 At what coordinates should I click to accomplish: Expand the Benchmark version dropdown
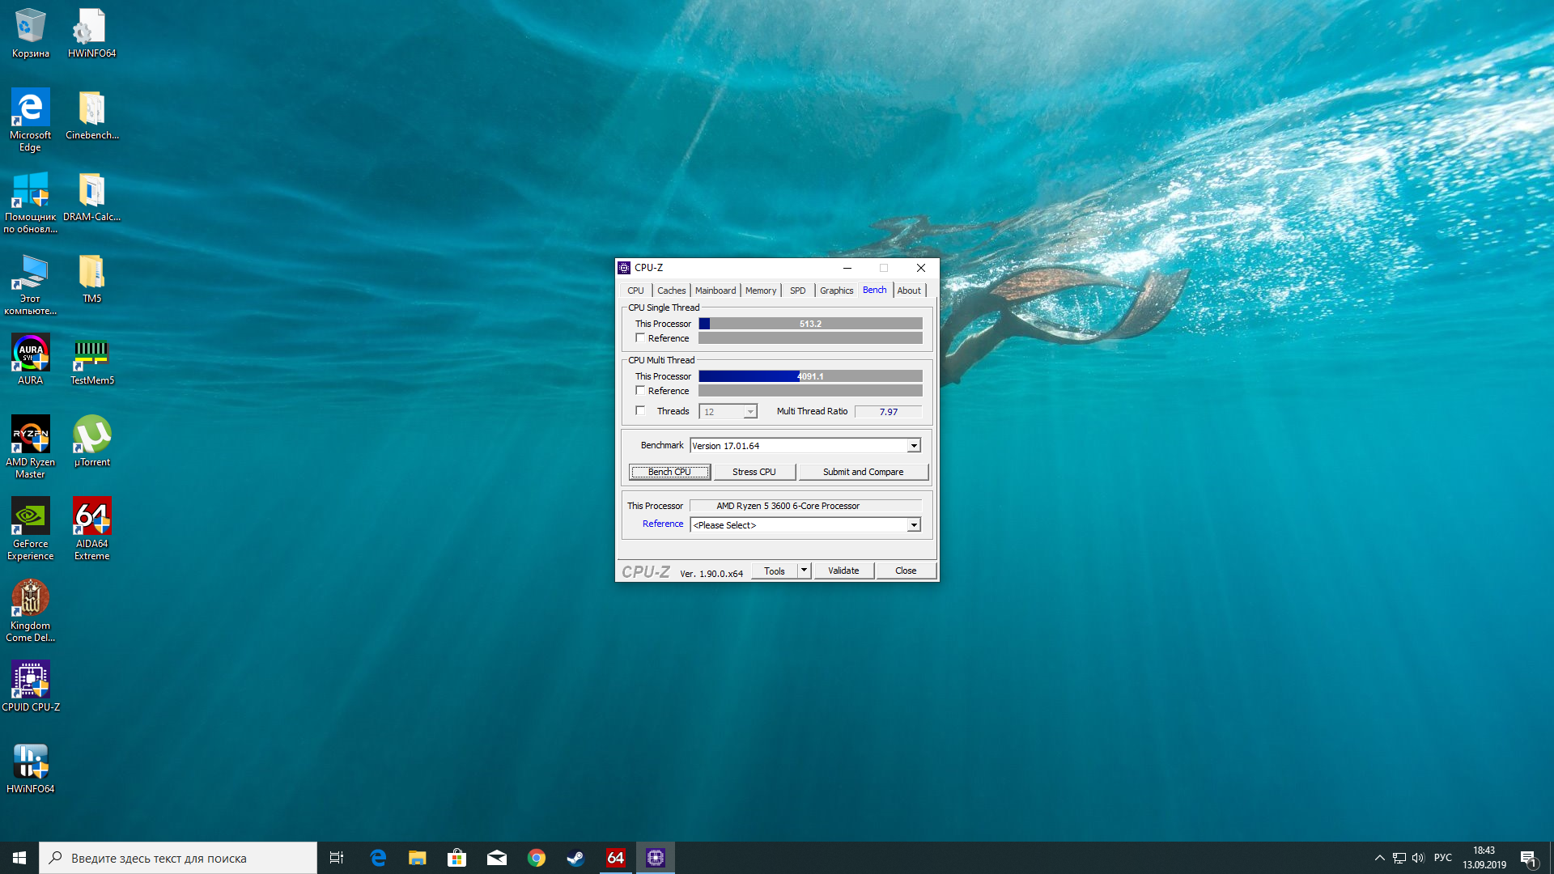point(914,446)
